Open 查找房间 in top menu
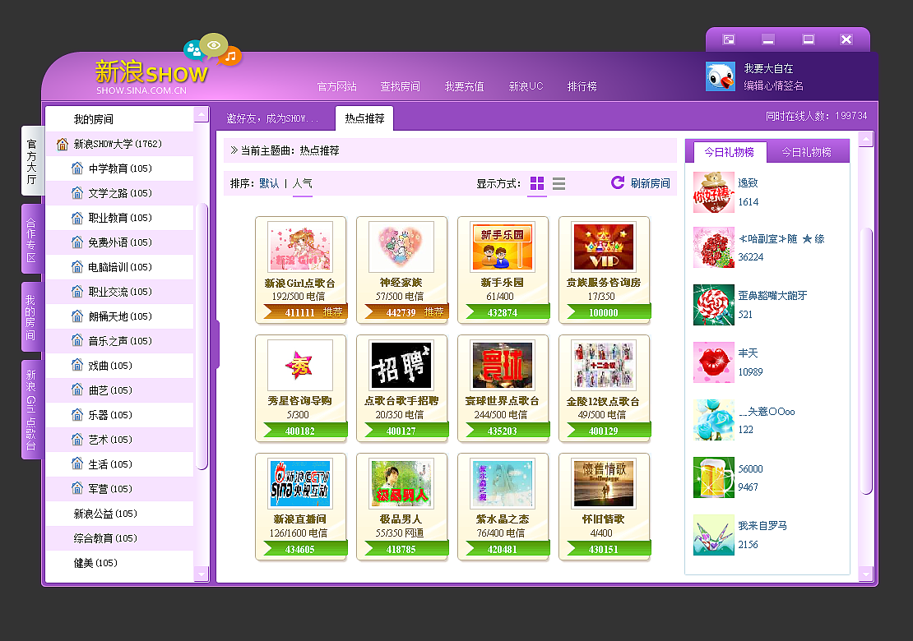The height and width of the screenshot is (641, 913). [400, 86]
